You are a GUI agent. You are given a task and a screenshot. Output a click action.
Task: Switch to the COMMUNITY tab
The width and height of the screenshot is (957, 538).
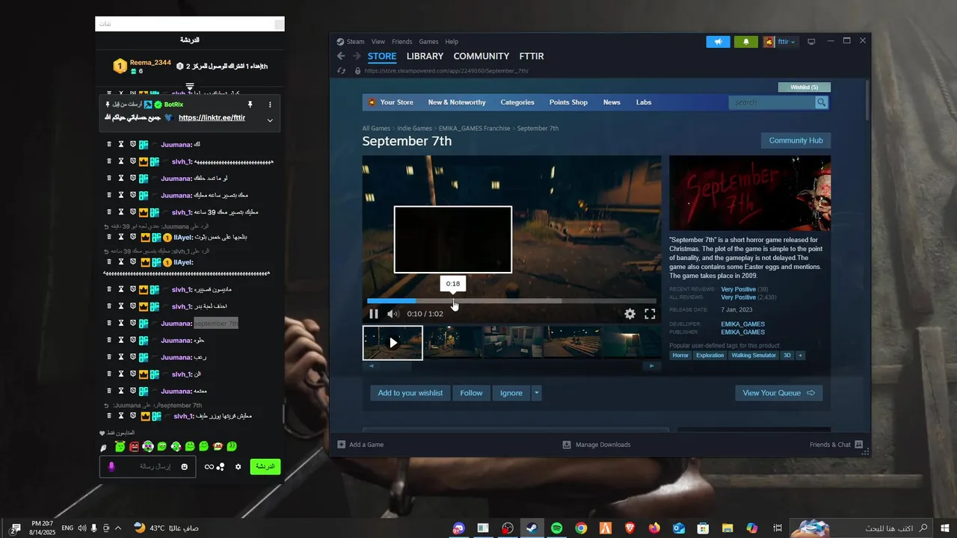[481, 56]
